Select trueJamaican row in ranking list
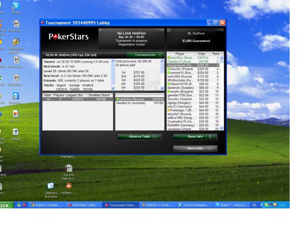Viewport: 300px width, 225px height. 193,65
